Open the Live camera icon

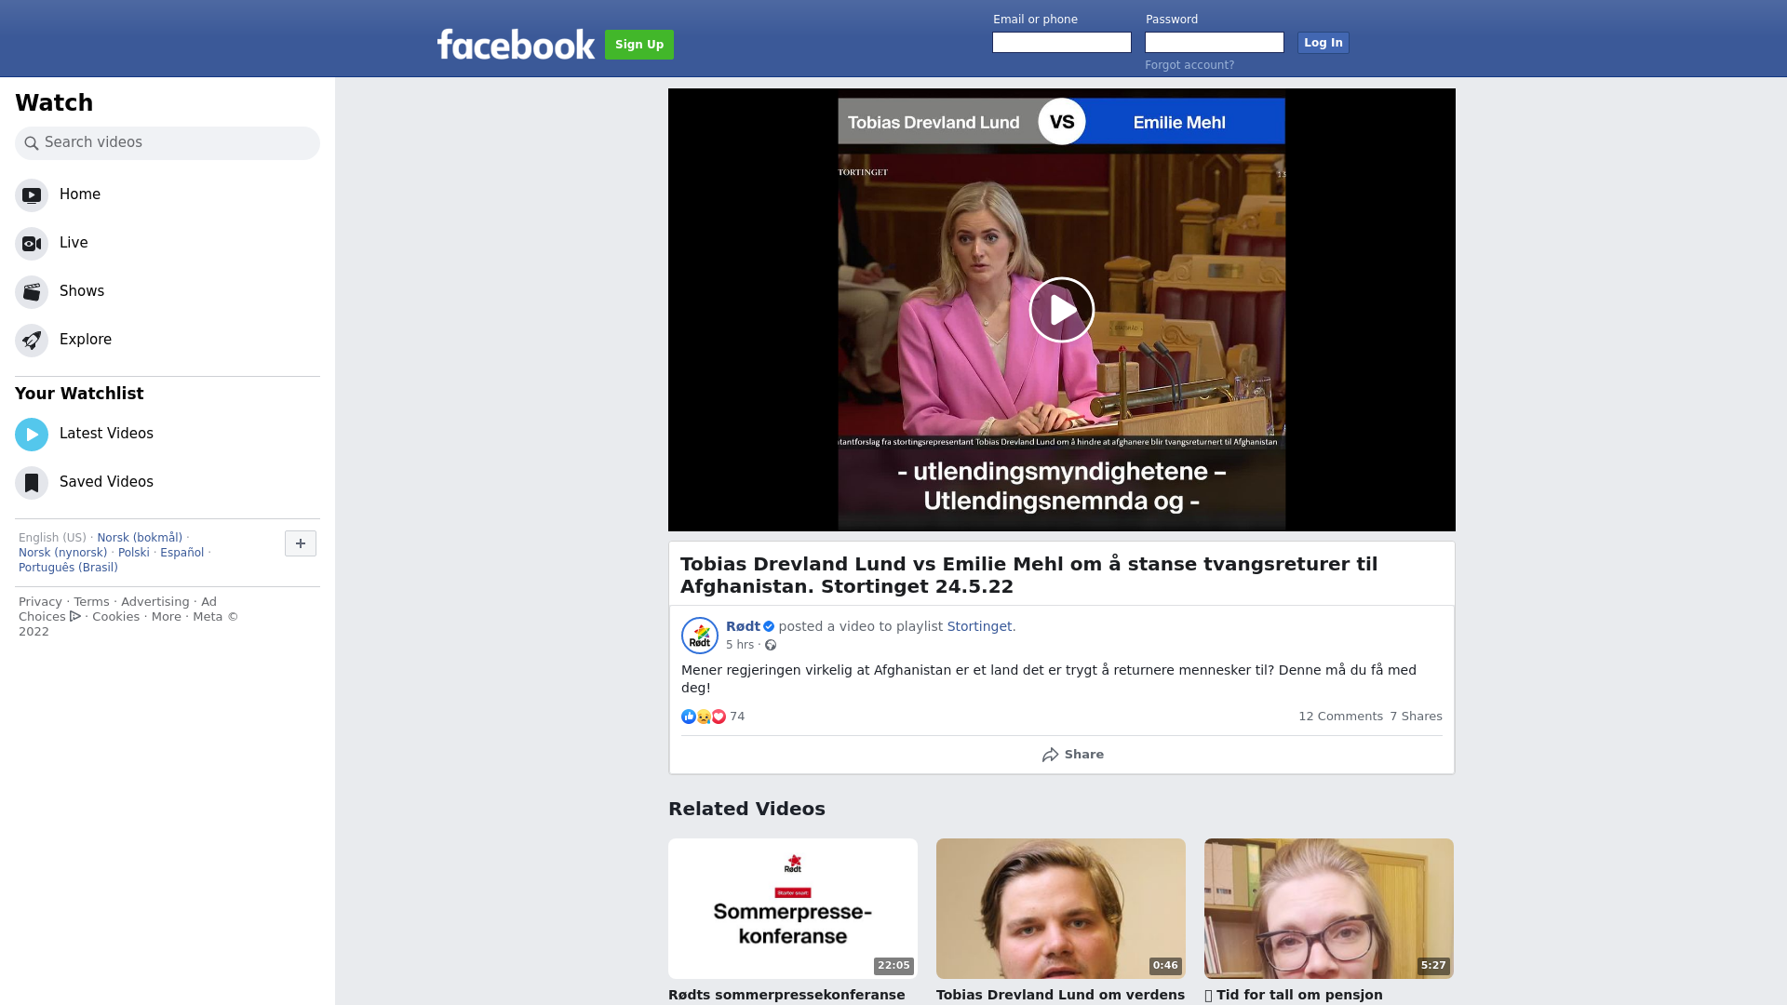[x=32, y=244]
